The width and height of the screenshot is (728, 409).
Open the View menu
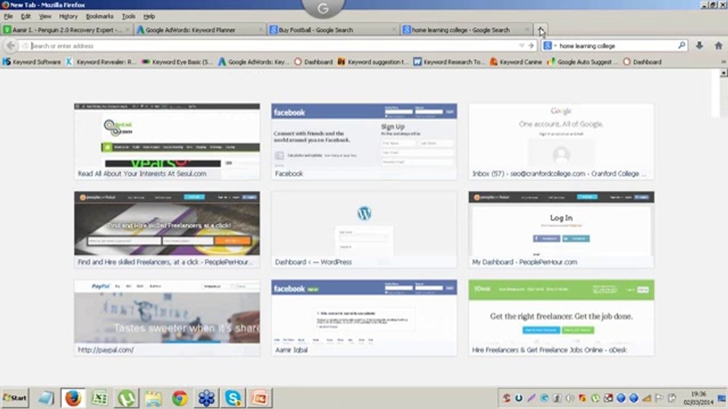[x=44, y=16]
